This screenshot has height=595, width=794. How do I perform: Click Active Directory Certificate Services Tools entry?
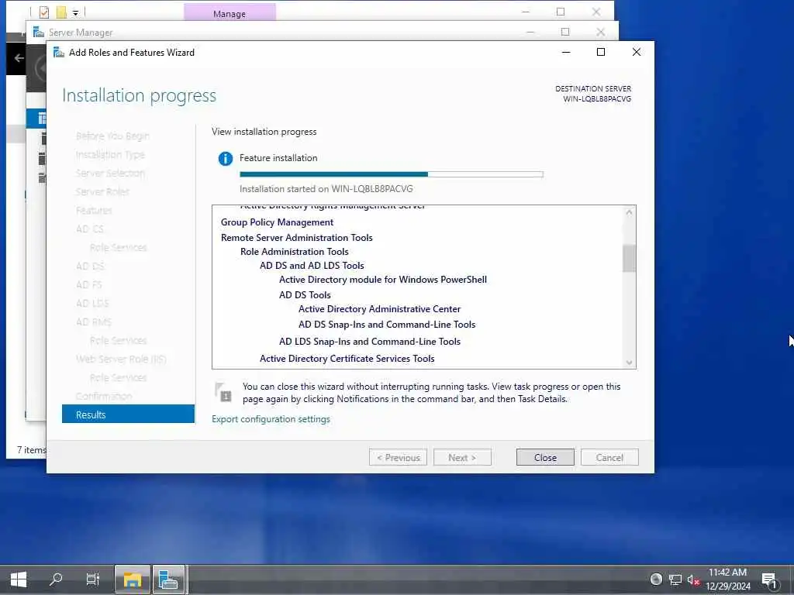click(x=347, y=359)
